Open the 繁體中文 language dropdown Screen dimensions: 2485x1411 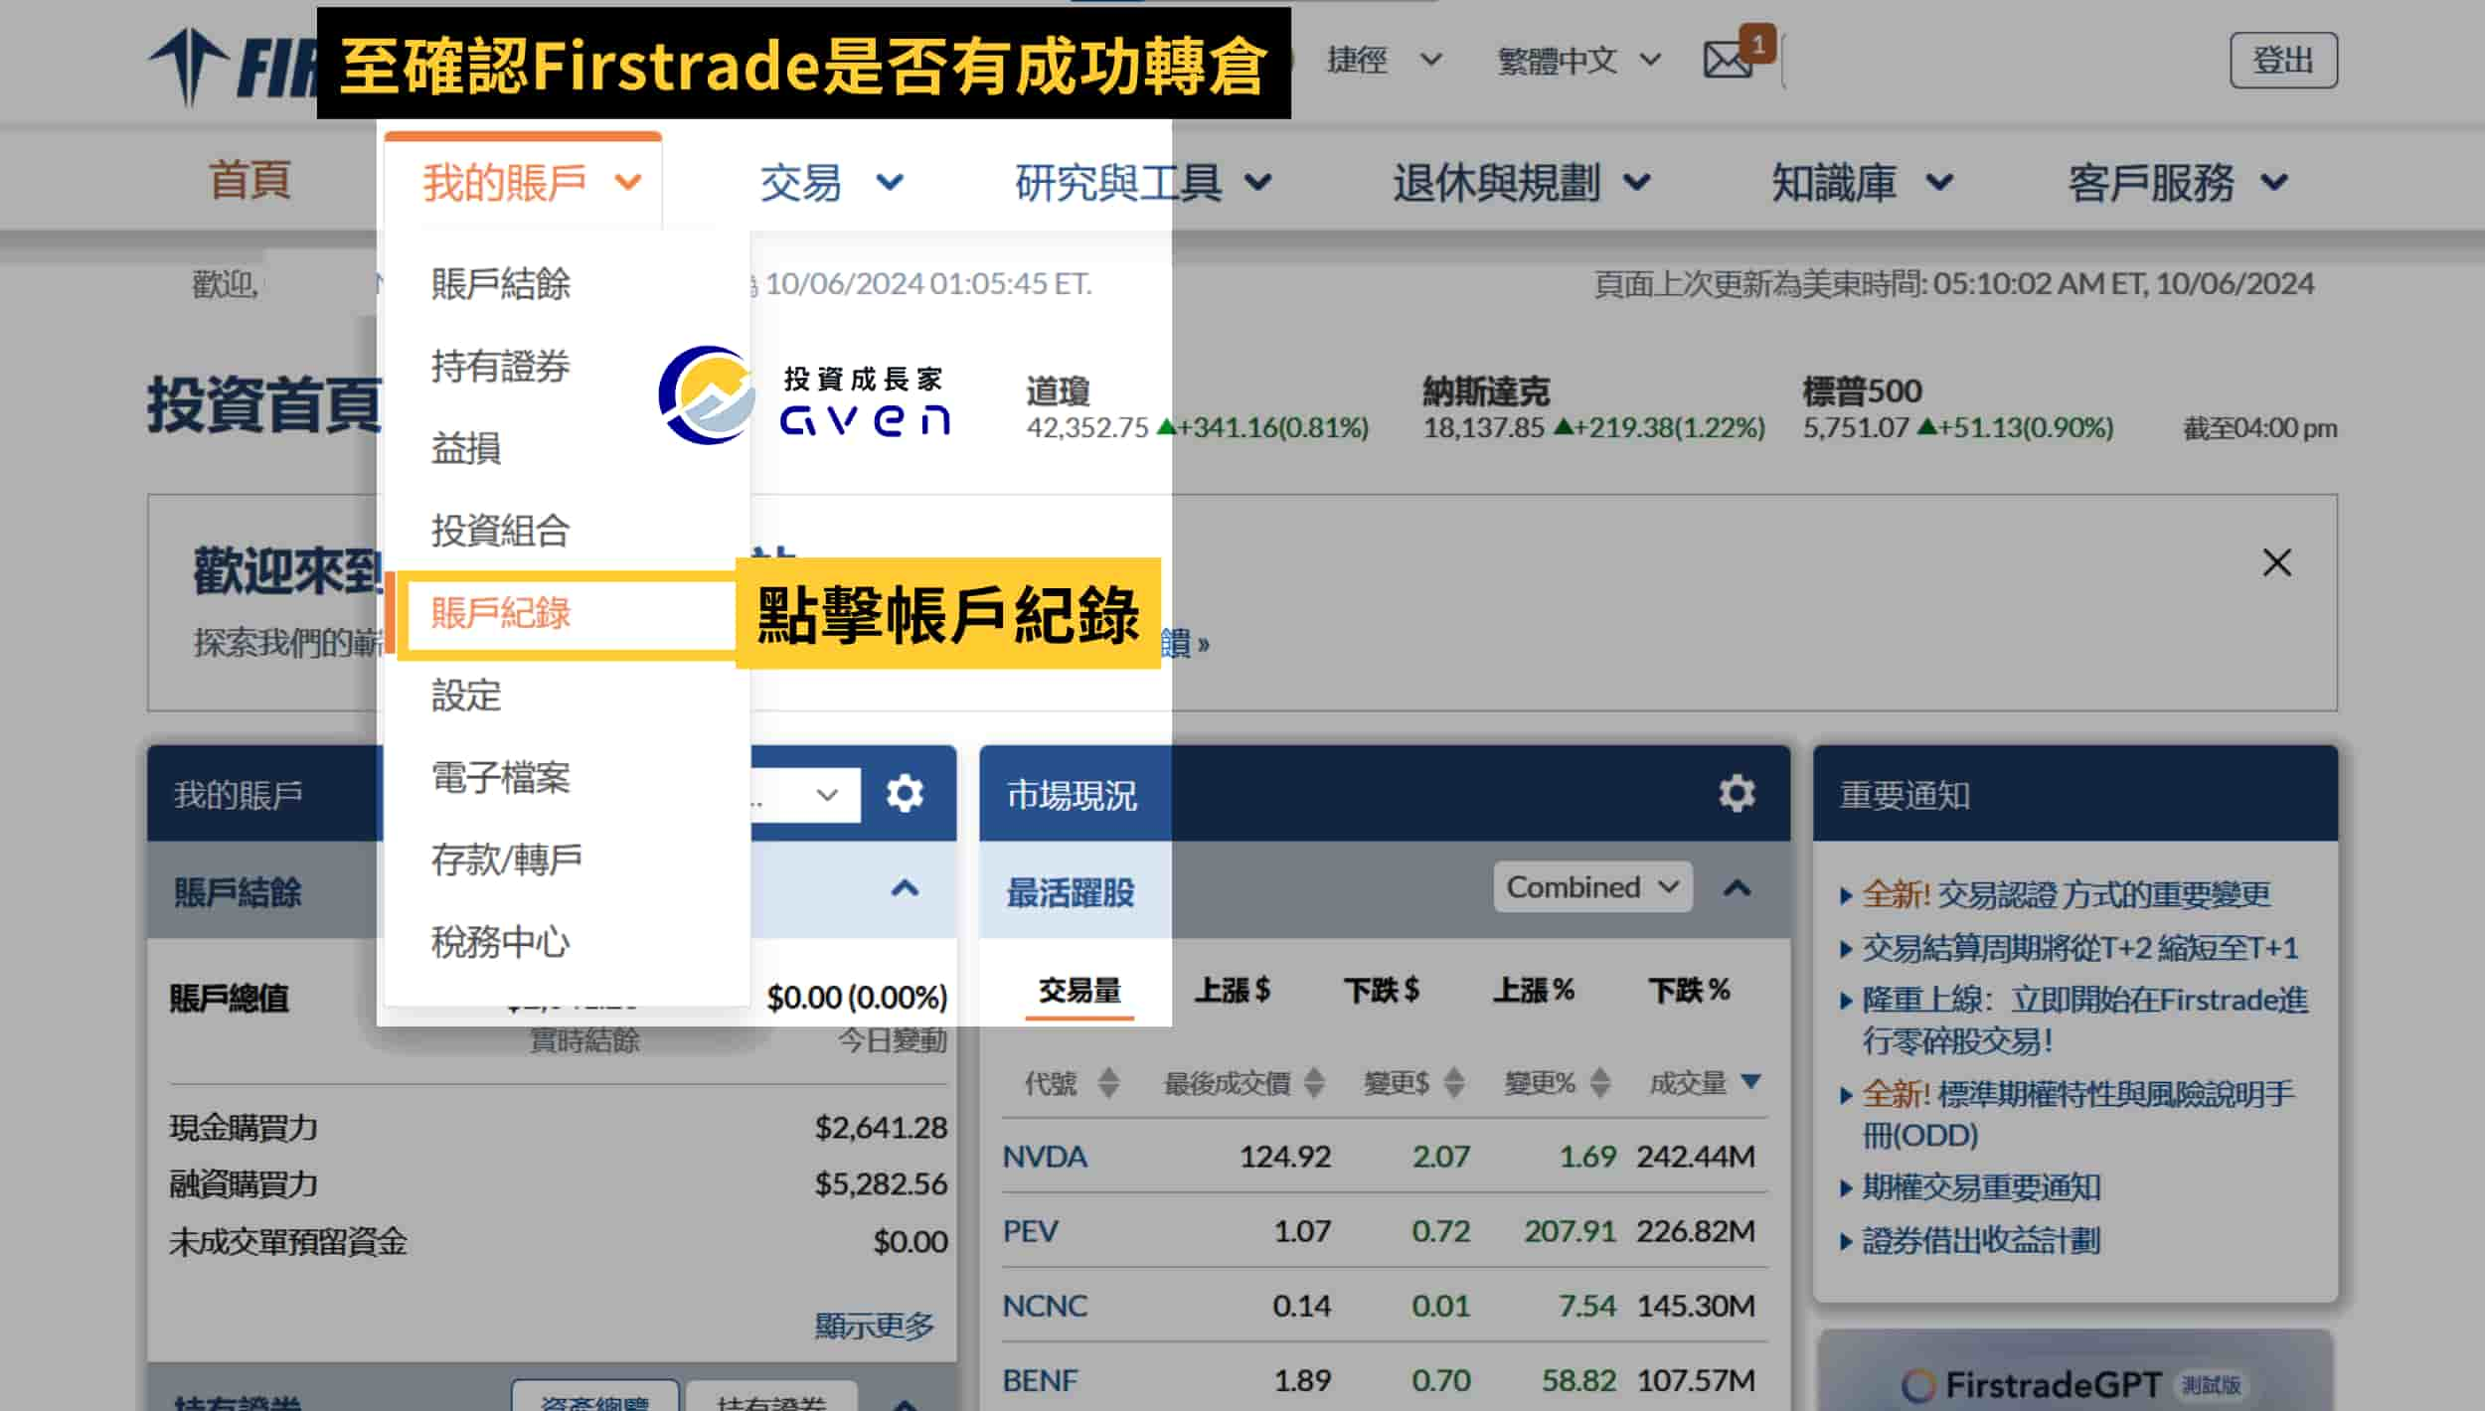pos(1578,61)
